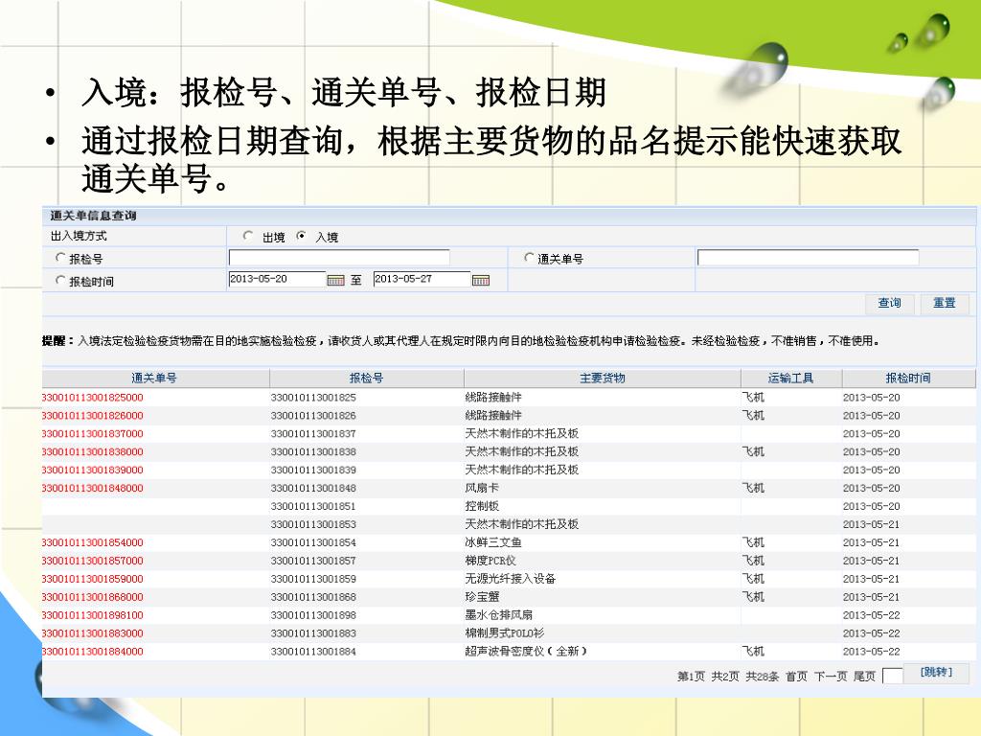Select the goods cell 墨水仓排风扇
The width and height of the screenshot is (981, 736).
(x=498, y=615)
